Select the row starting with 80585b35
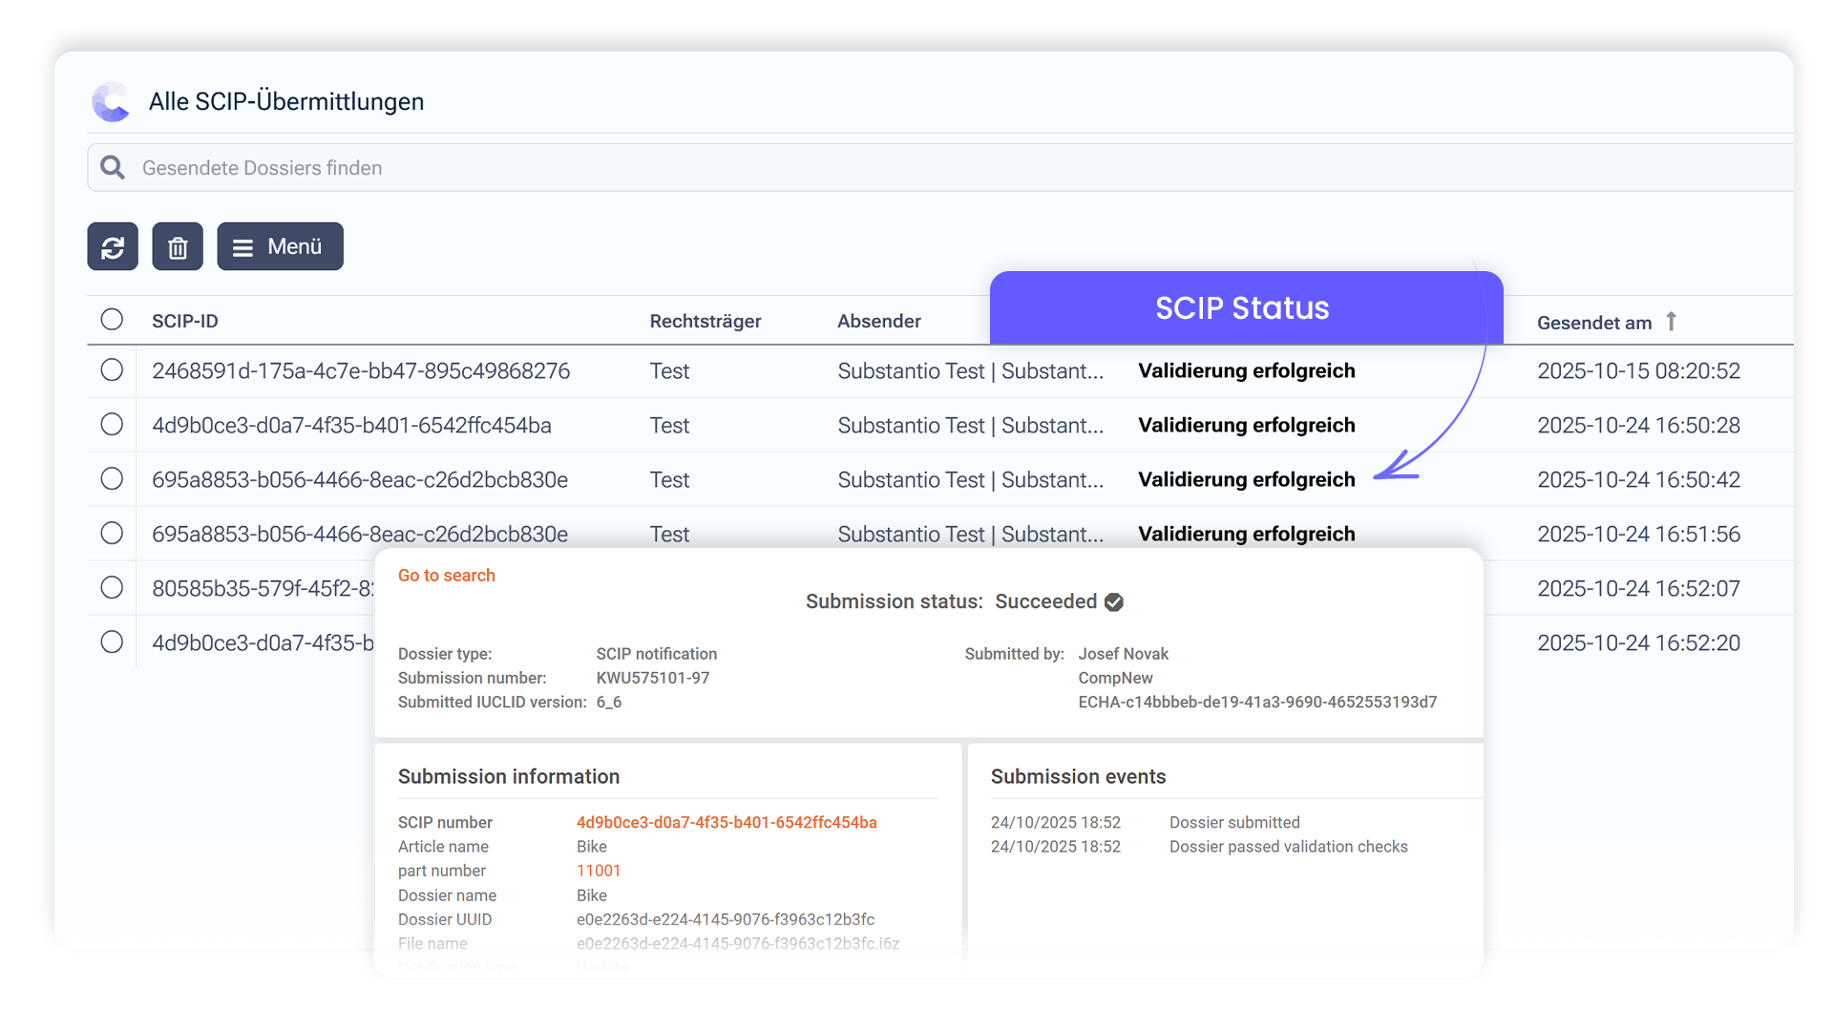Viewport: 1833px width, 1031px height. [x=112, y=588]
